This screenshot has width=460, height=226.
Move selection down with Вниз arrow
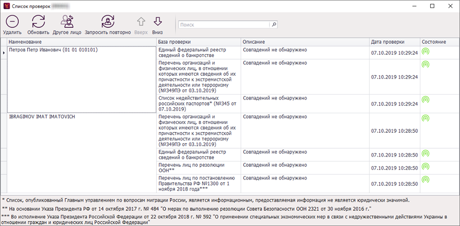[158, 22]
